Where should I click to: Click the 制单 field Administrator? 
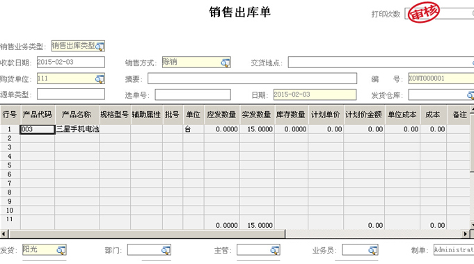click(x=454, y=250)
